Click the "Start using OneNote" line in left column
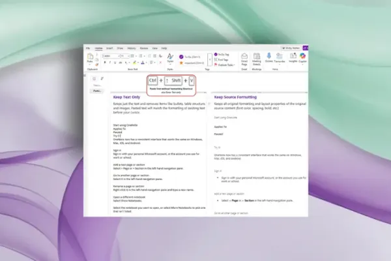The height and width of the screenshot is (261, 391). pos(125,125)
